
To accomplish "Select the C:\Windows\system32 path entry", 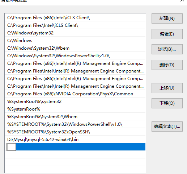I will click(75, 33).
